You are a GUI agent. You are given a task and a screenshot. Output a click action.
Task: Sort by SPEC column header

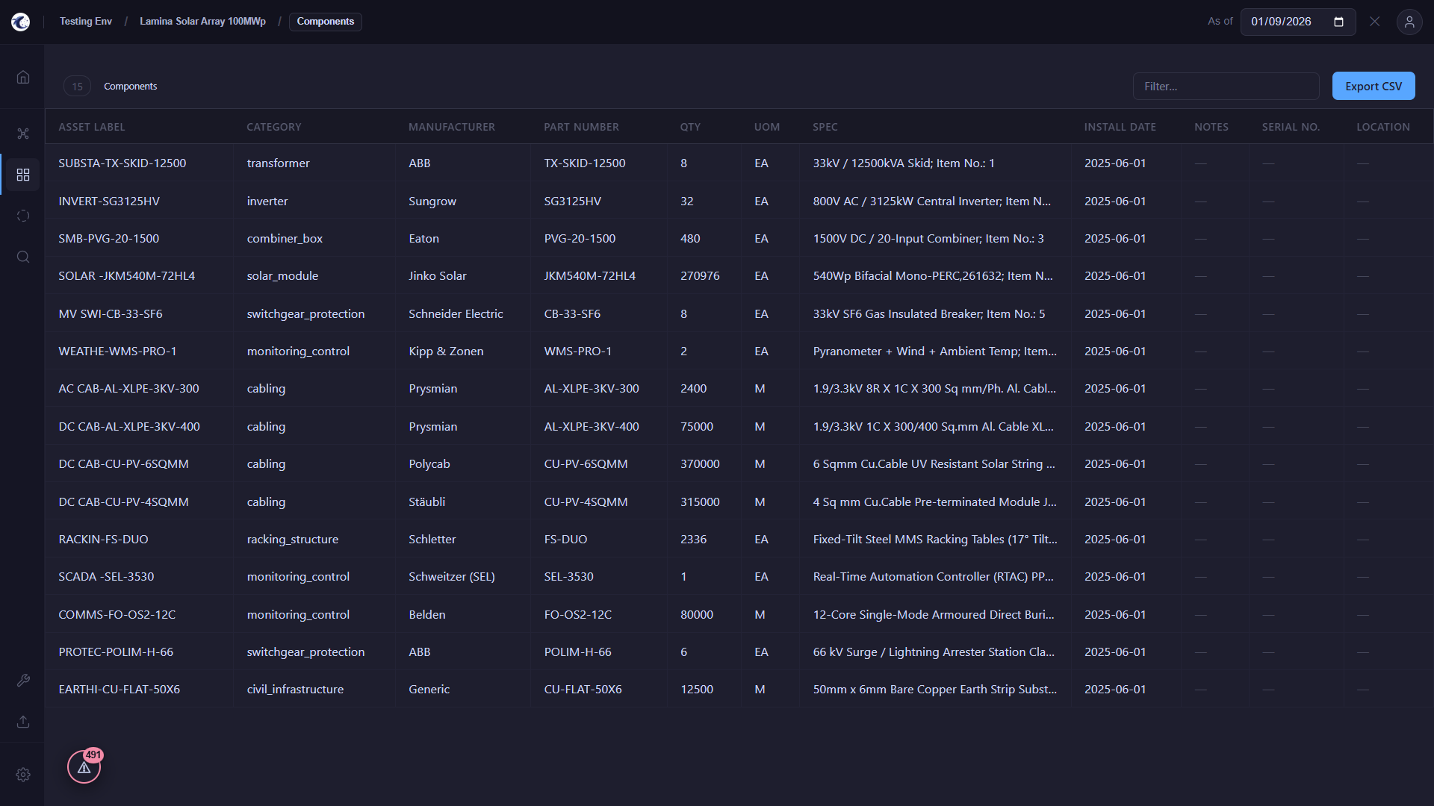pos(825,127)
